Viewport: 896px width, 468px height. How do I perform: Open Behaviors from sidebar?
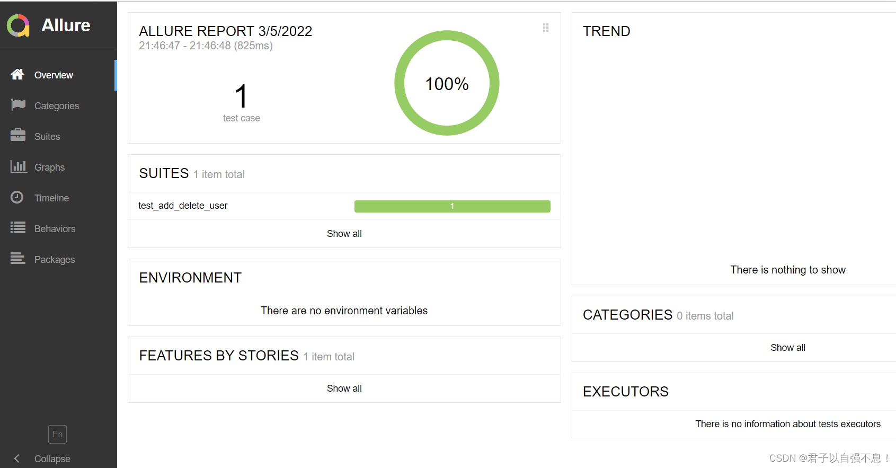(55, 229)
